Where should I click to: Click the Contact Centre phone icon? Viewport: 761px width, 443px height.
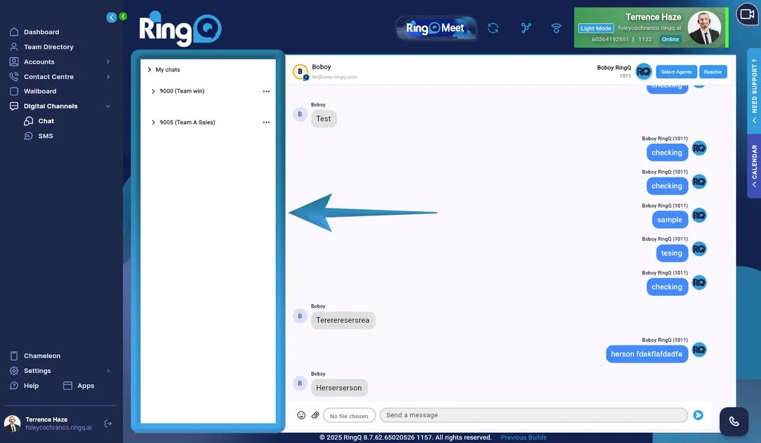coord(14,77)
